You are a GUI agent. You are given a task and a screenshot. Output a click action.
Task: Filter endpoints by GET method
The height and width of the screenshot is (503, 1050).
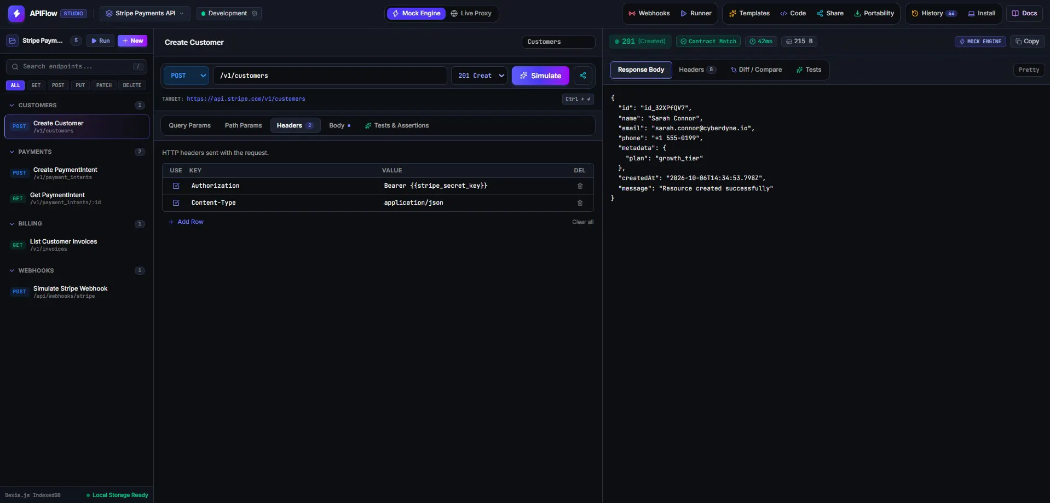click(x=36, y=85)
